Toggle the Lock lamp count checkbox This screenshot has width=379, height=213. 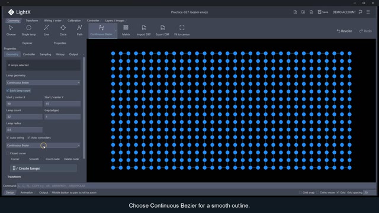[8, 91]
